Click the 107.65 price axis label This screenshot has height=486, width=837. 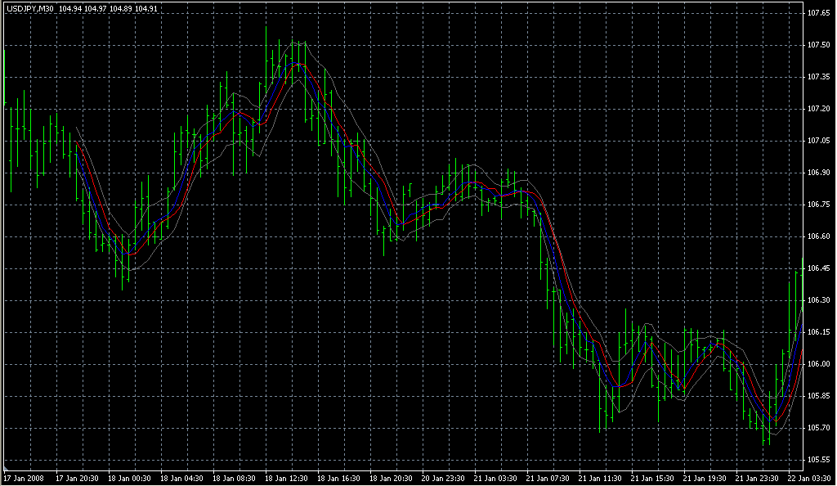(819, 13)
